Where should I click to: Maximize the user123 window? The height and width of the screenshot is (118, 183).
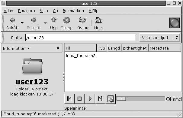pos(174,3)
